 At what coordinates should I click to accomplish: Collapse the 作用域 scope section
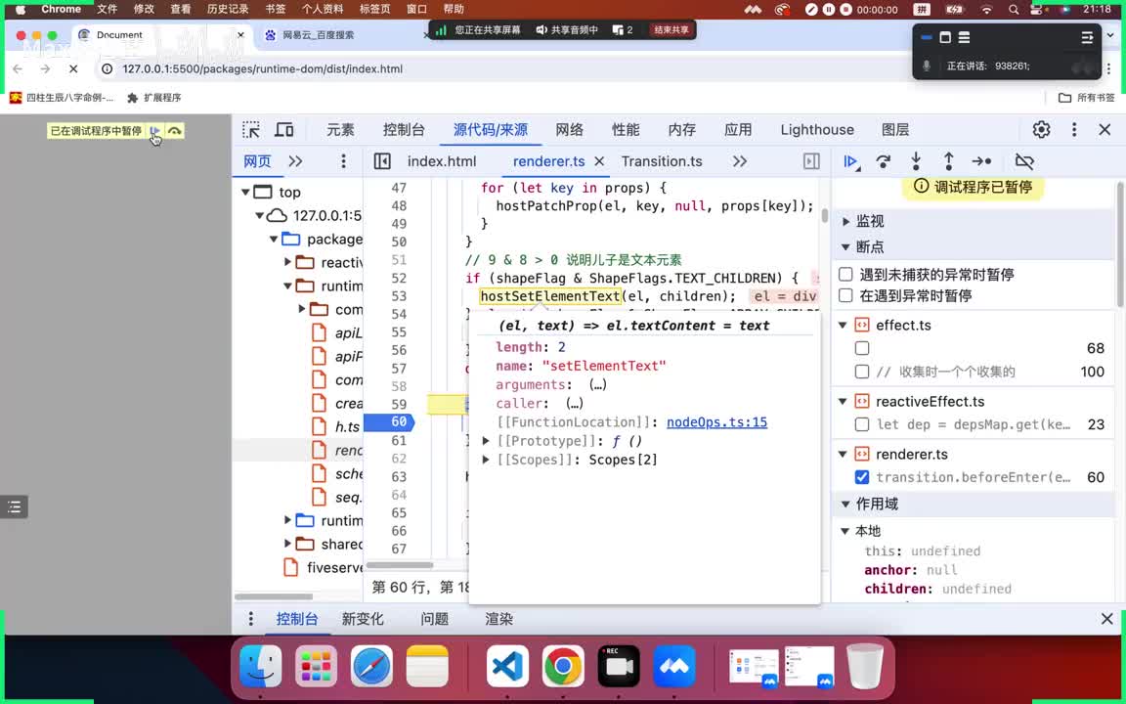[845, 505]
